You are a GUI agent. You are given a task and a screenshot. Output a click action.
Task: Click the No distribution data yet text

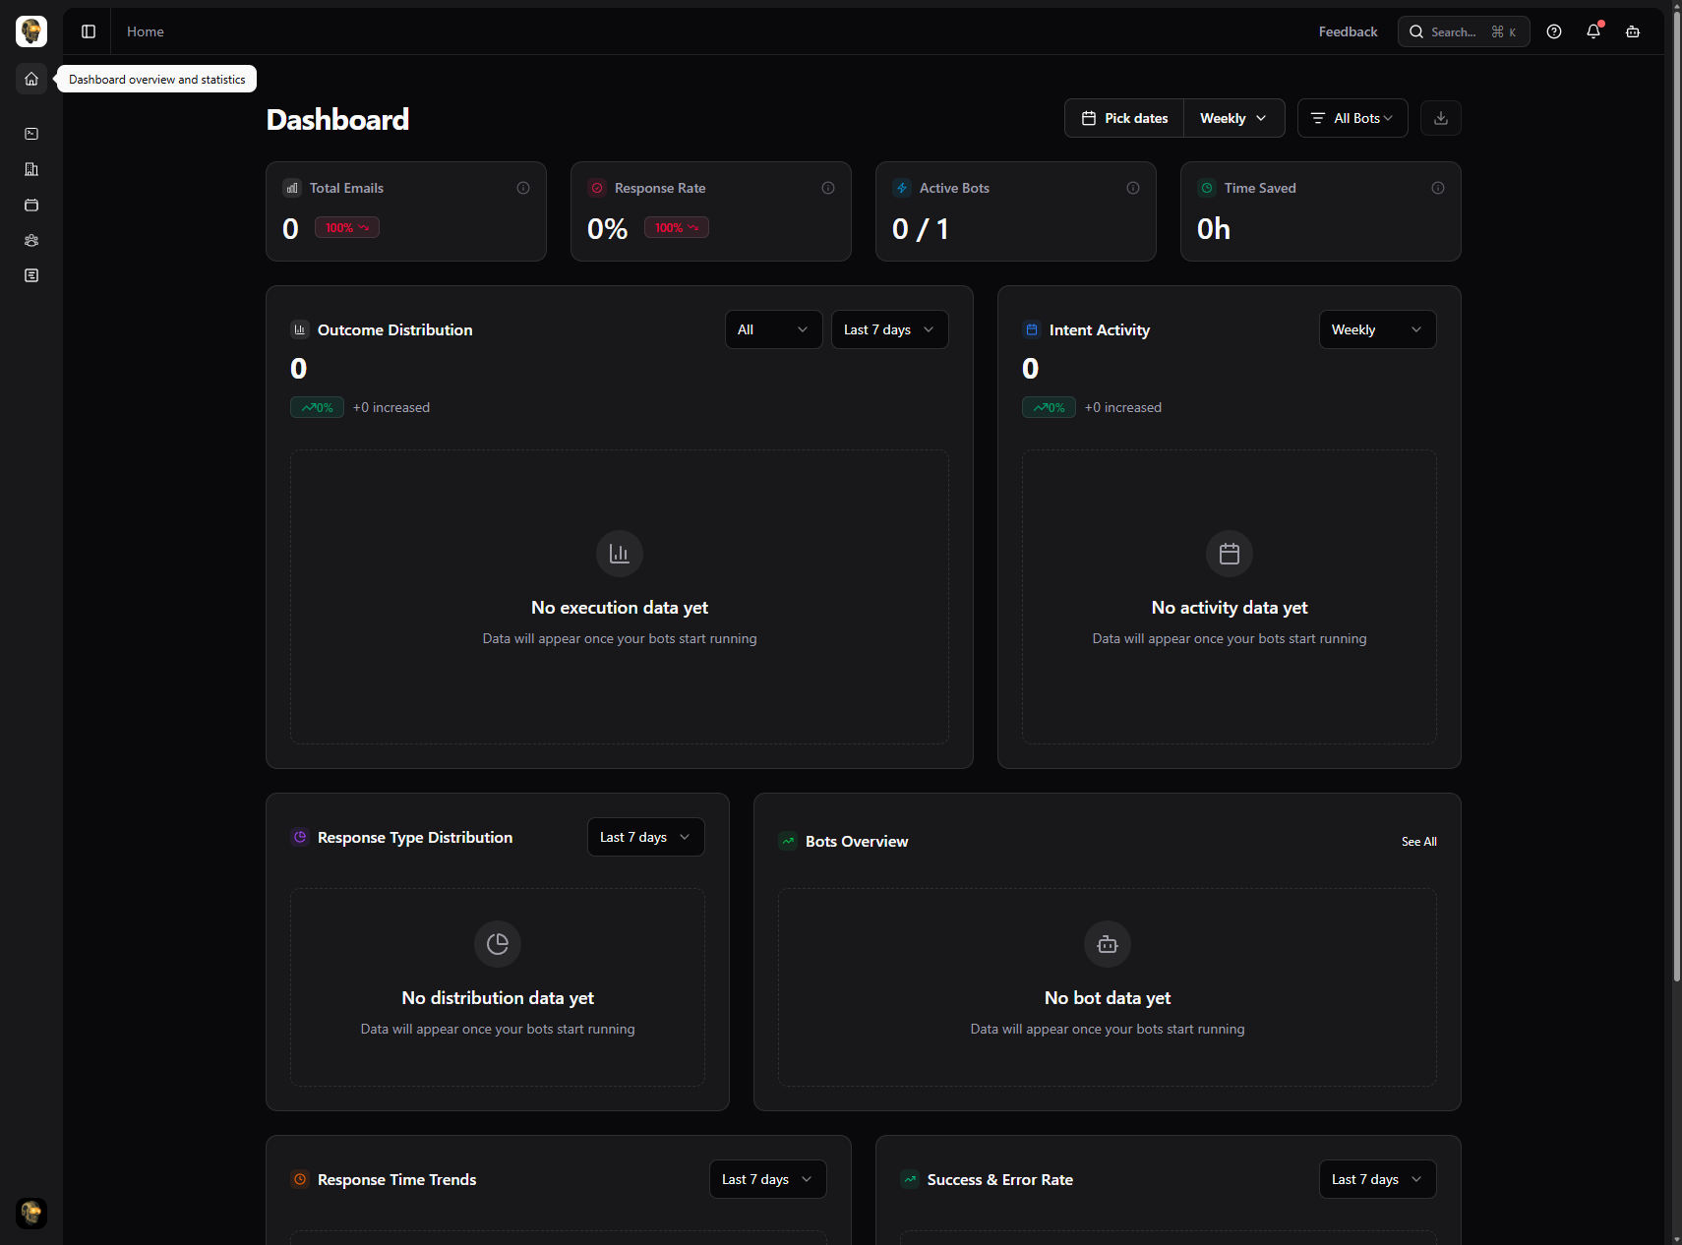pos(498,998)
